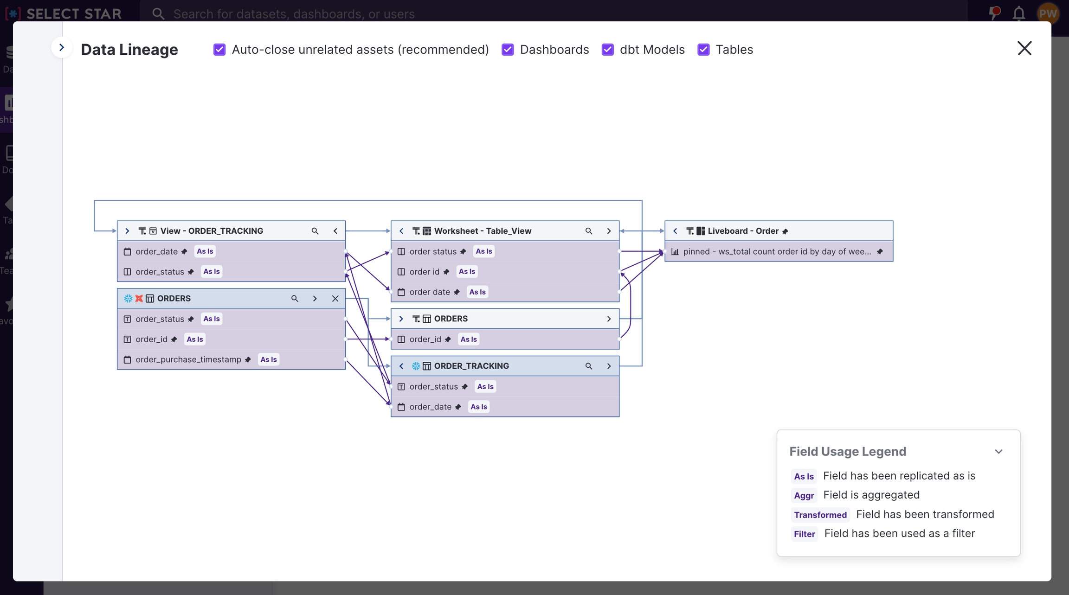Select pinned ws_total count order id item
Viewport: 1069px width, 595px height.
click(x=777, y=252)
